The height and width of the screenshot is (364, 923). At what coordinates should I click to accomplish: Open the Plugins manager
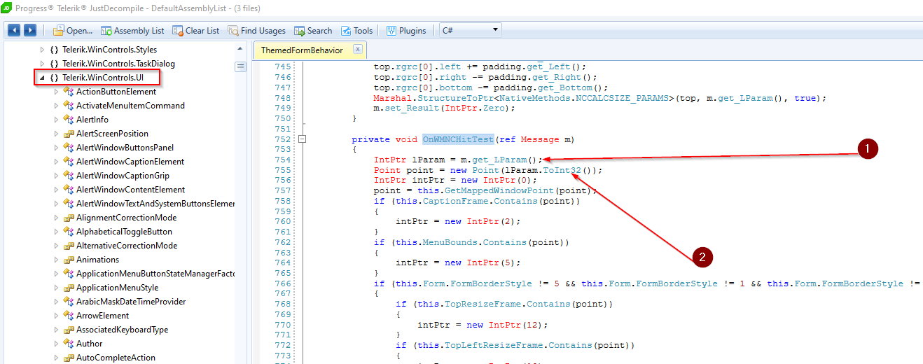(405, 30)
